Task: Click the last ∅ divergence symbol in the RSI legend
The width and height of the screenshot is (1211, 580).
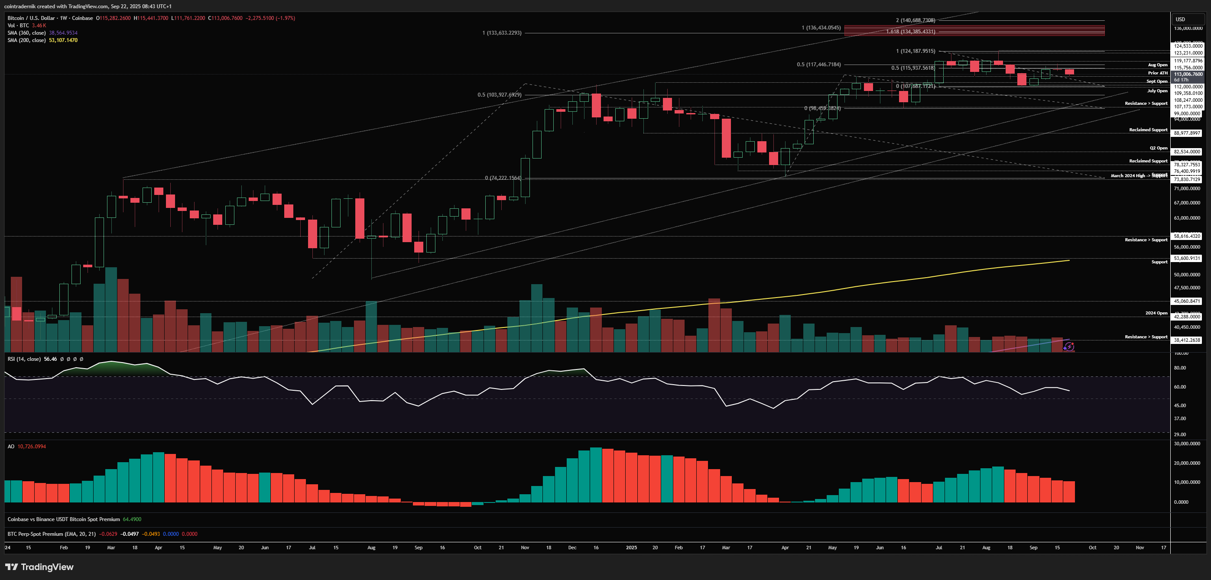Action: (x=81, y=359)
